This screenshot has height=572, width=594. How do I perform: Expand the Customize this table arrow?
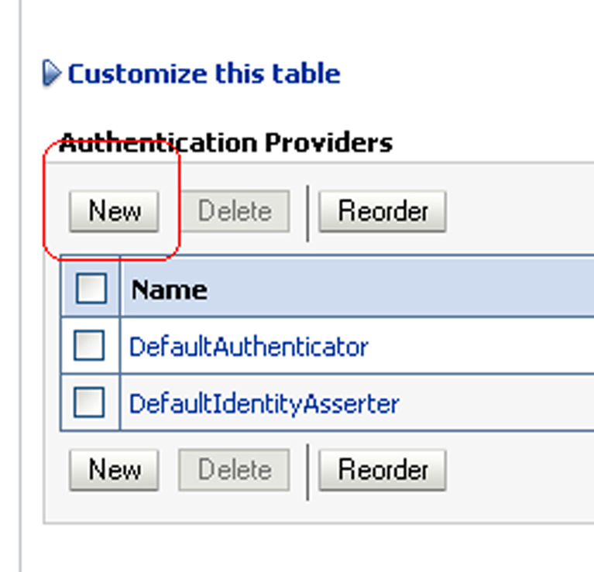click(51, 73)
